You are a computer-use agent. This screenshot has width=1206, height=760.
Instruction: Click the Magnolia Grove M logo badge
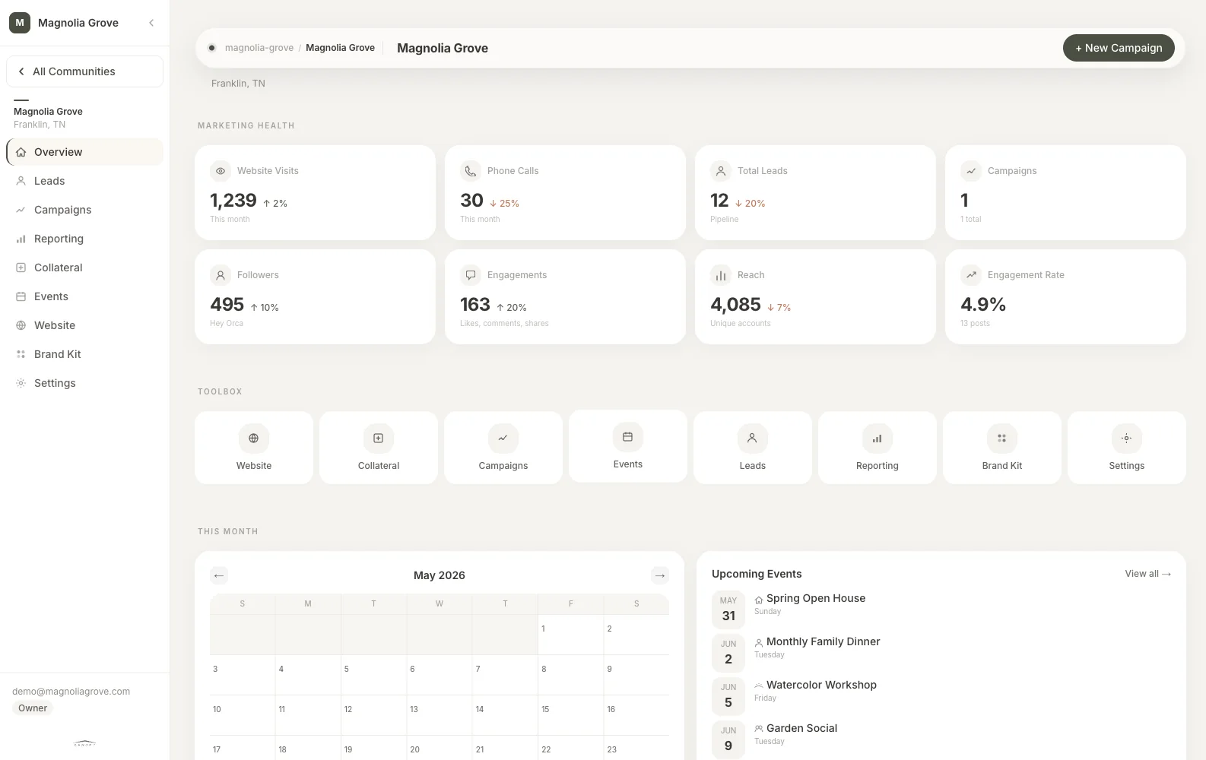[20, 23]
